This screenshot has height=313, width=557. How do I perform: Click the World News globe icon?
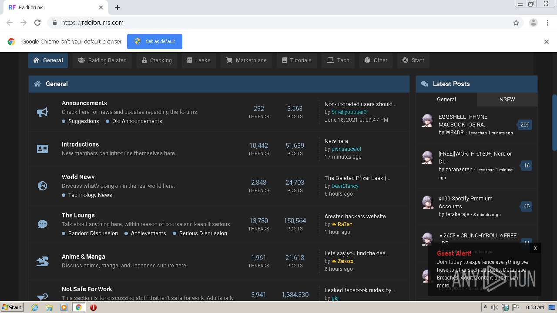pyautogui.click(x=42, y=186)
